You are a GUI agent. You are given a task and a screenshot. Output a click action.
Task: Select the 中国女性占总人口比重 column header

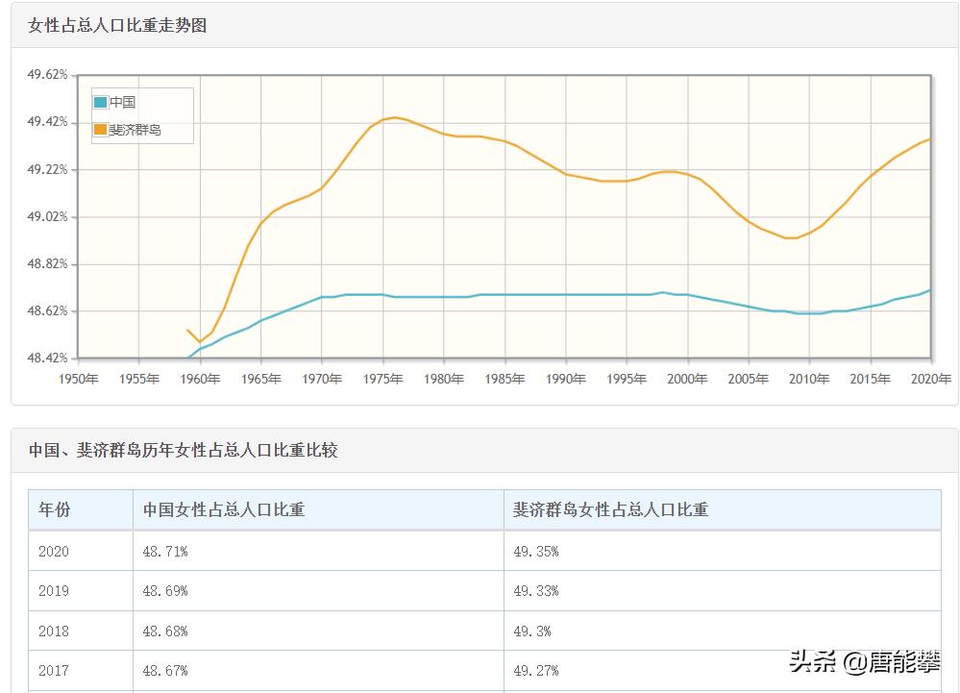click(x=224, y=510)
